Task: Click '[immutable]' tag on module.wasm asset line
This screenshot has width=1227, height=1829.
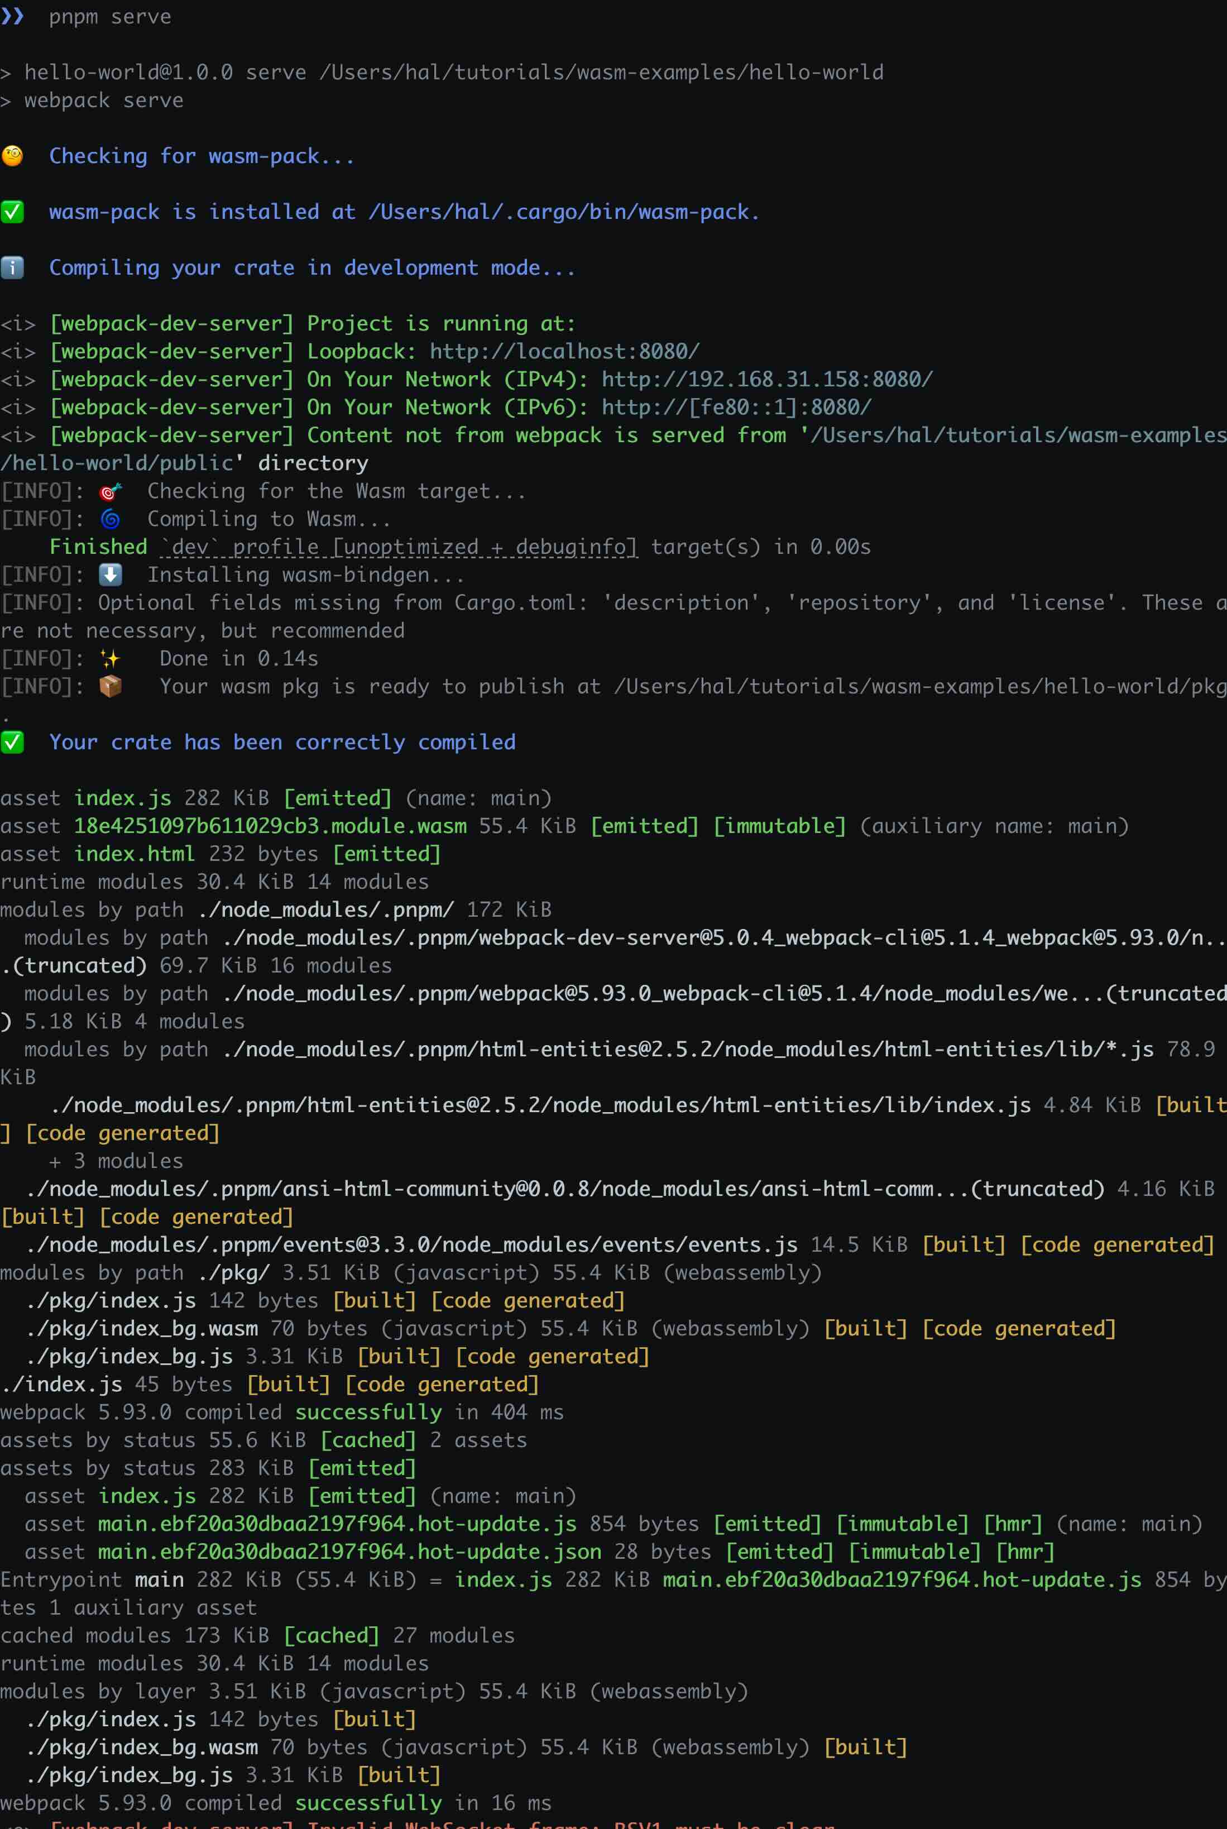Action: [x=779, y=826]
